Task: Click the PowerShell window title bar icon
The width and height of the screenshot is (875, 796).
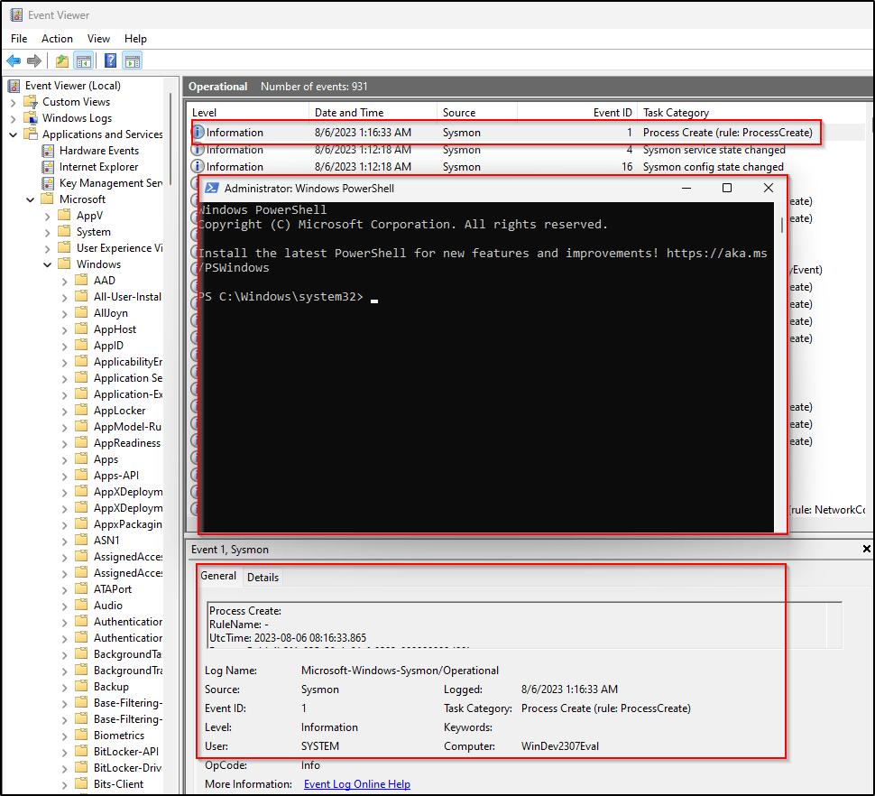Action: (211, 189)
